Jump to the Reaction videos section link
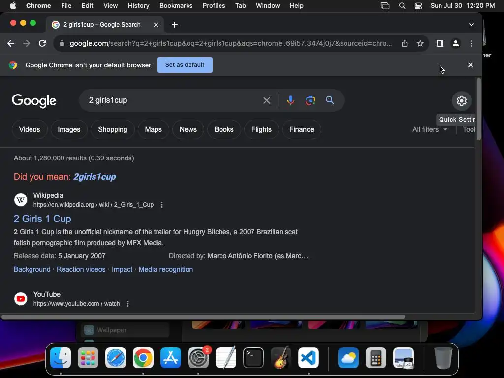This screenshot has width=504, height=378. tap(81, 269)
